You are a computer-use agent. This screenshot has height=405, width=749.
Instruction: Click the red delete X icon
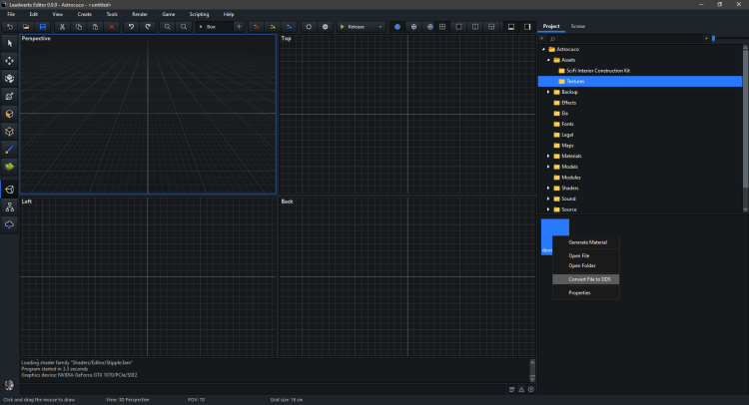click(x=112, y=27)
